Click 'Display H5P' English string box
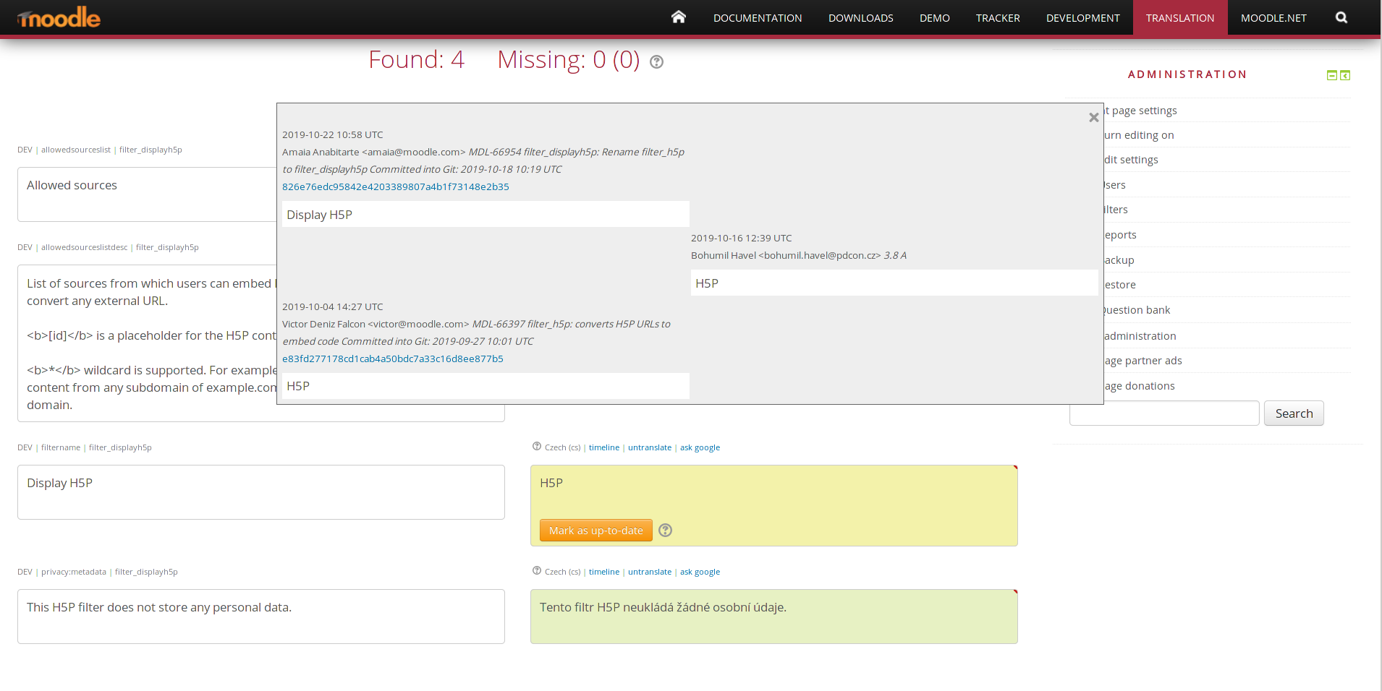This screenshot has width=1382, height=691. (x=261, y=492)
